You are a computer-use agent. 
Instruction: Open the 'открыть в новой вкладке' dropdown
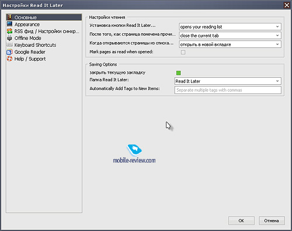tap(230, 44)
